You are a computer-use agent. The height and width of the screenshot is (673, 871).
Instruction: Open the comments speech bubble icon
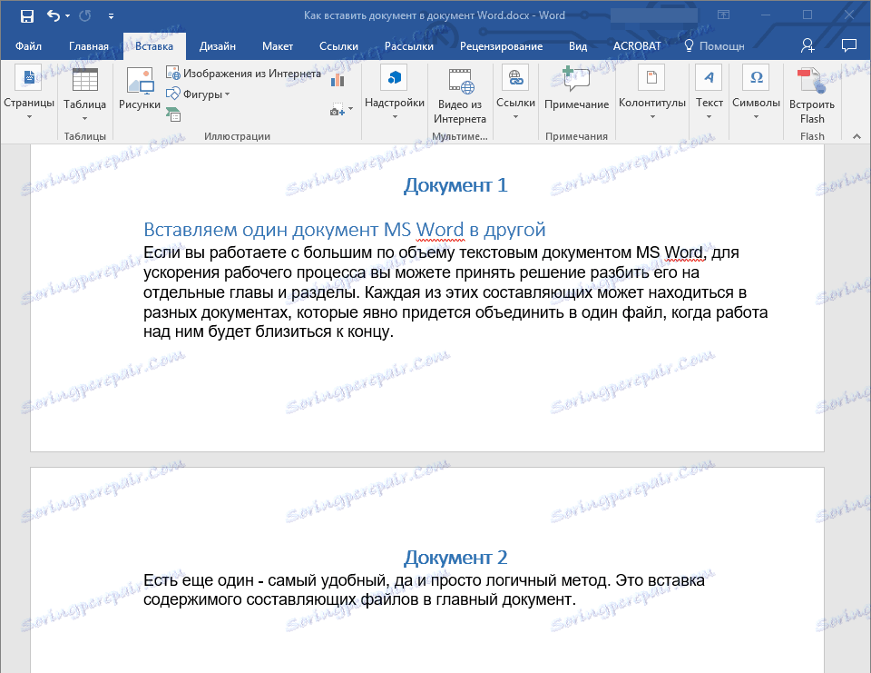(849, 45)
